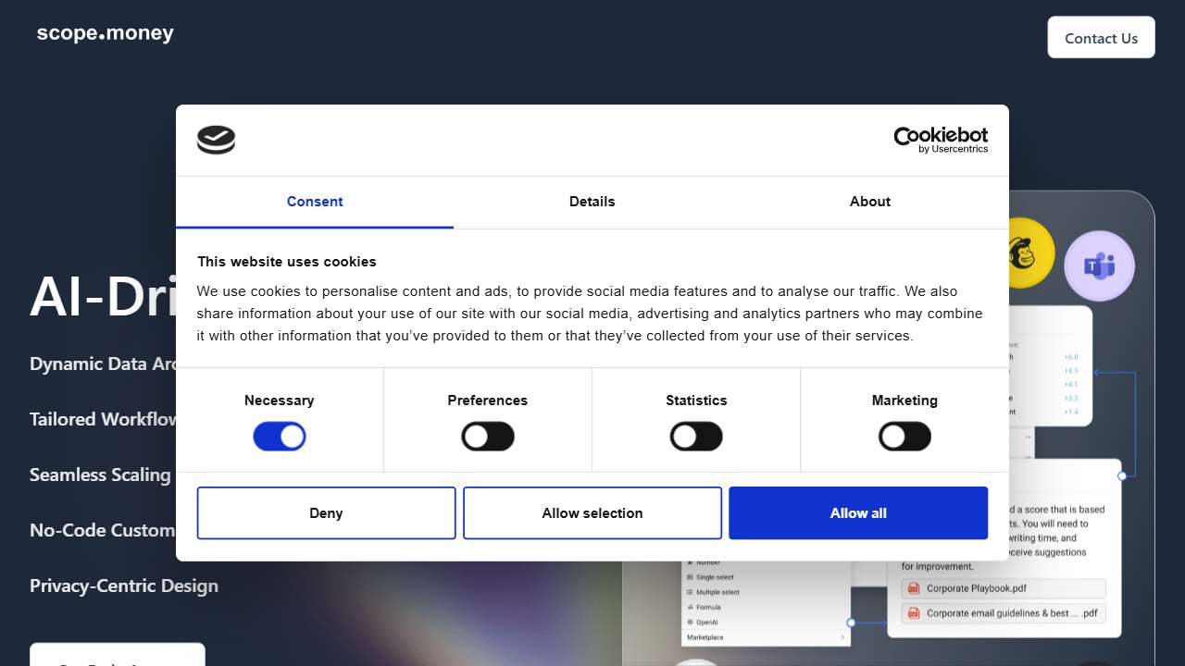Enable the Preferences cookies toggle
The height and width of the screenshot is (666, 1185).
[x=488, y=437]
